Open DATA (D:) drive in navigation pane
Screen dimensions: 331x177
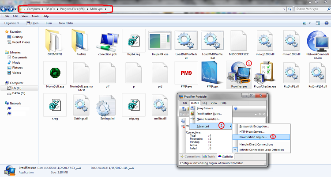16,93
